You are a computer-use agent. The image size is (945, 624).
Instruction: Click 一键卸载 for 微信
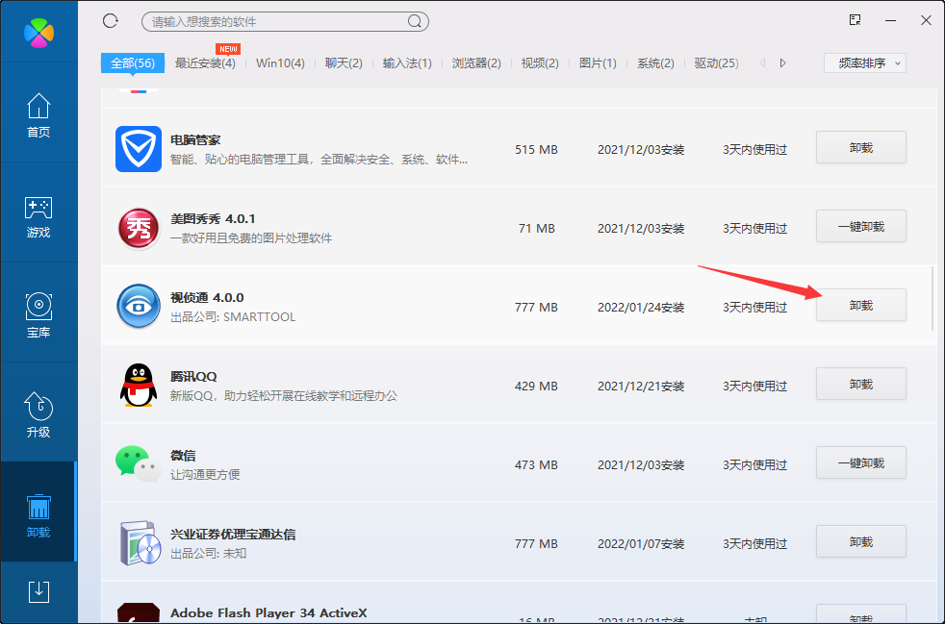coord(861,463)
